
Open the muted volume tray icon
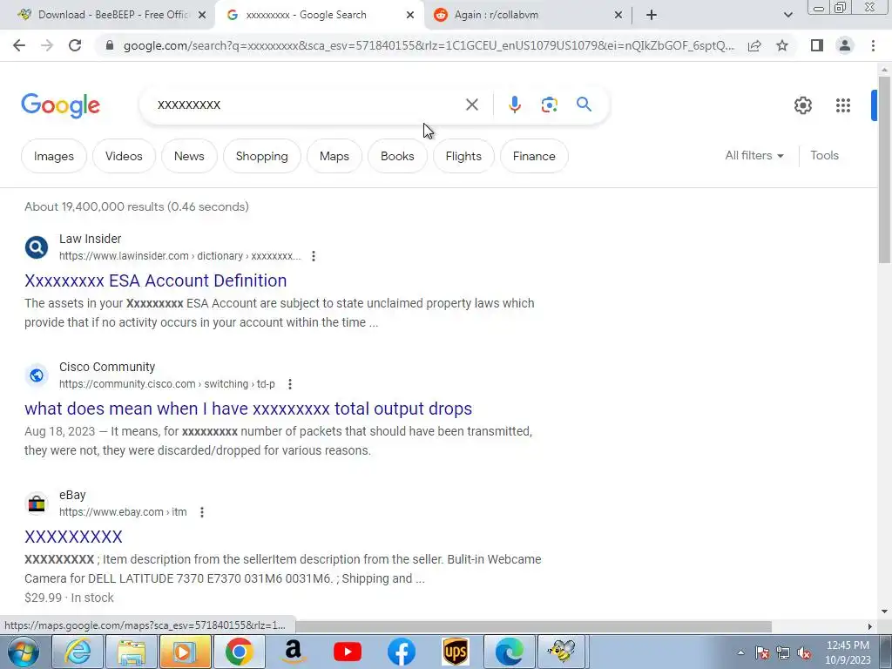[804, 652]
